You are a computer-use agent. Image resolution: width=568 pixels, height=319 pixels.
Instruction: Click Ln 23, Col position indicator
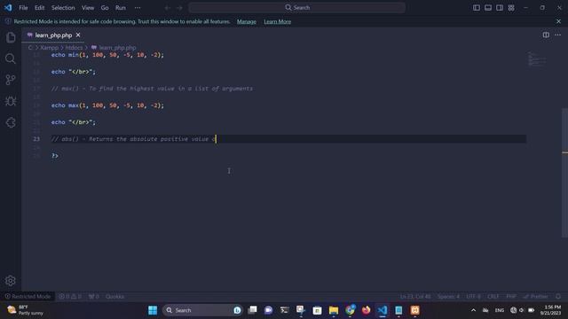click(415, 297)
